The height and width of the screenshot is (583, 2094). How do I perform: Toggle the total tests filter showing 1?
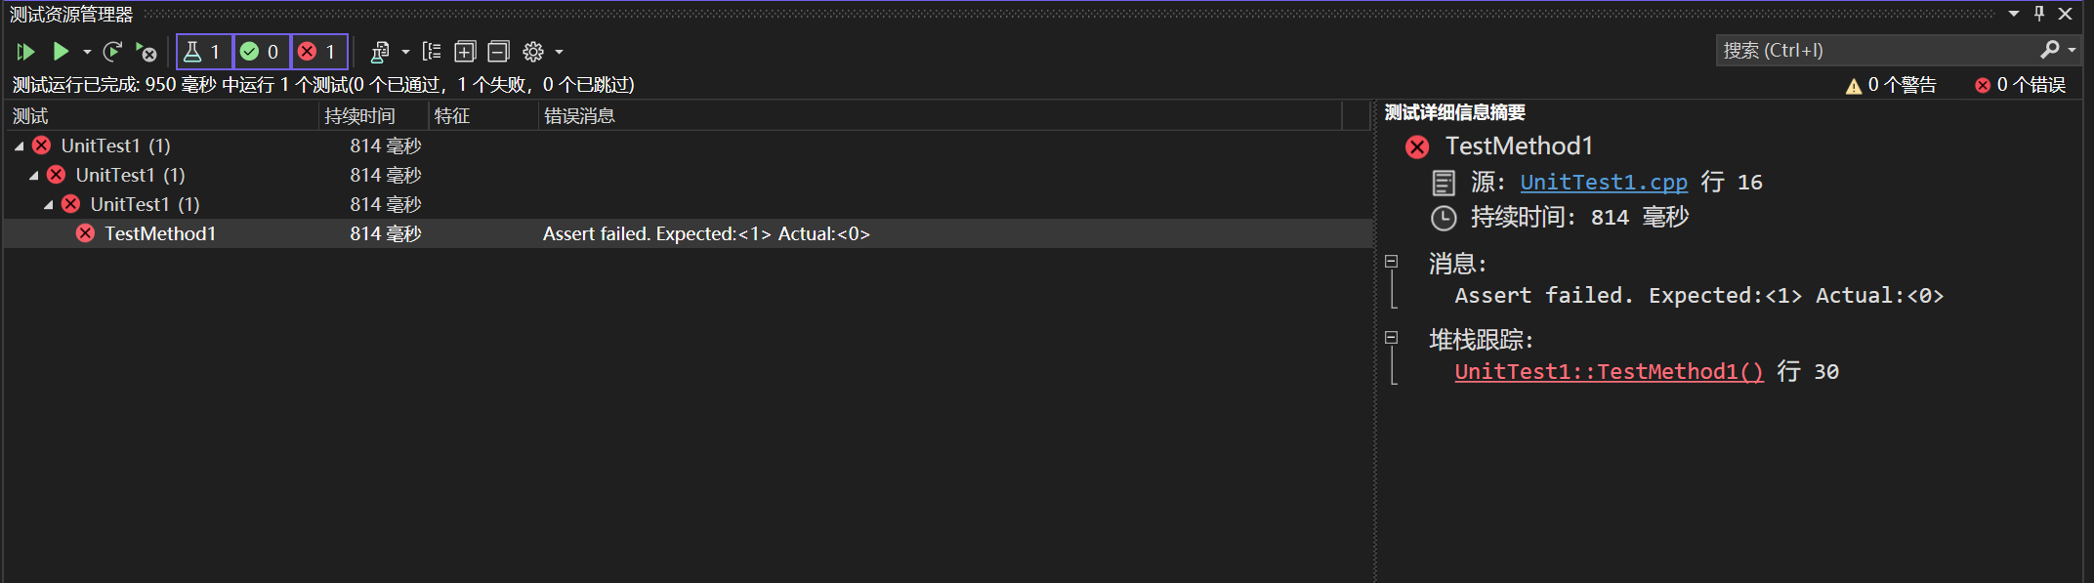[204, 52]
